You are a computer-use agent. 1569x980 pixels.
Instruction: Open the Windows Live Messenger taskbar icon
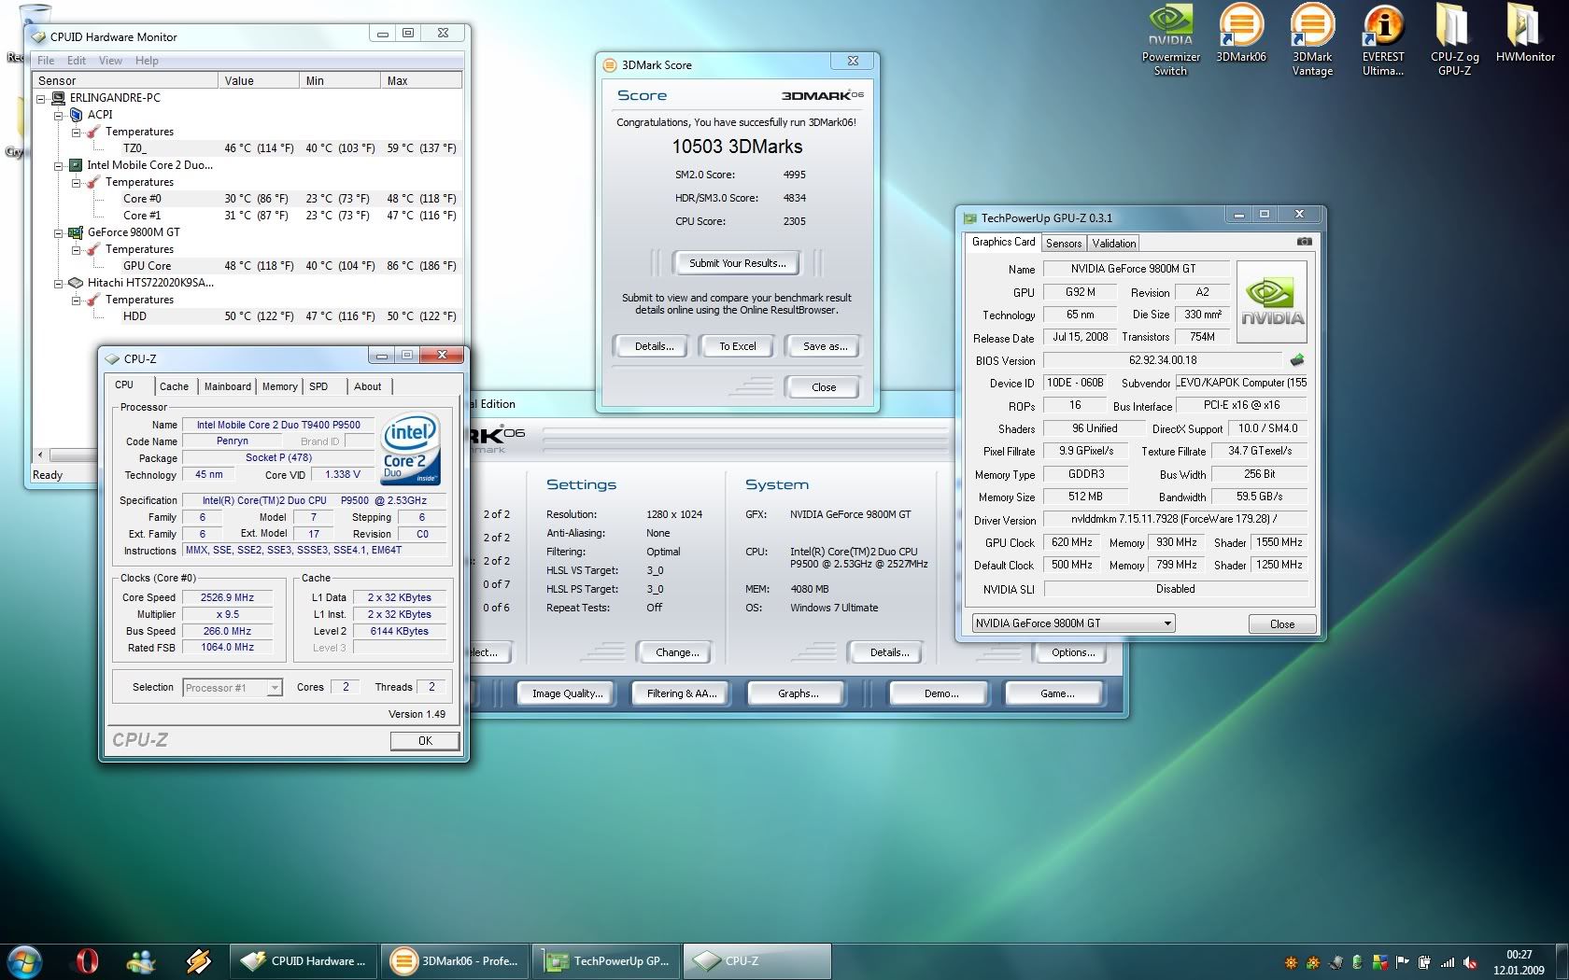142,960
